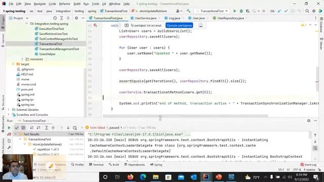Image resolution: width=324 pixels, height=182 pixels.
Task: Open Run panel settings gear
Action: 309,121
